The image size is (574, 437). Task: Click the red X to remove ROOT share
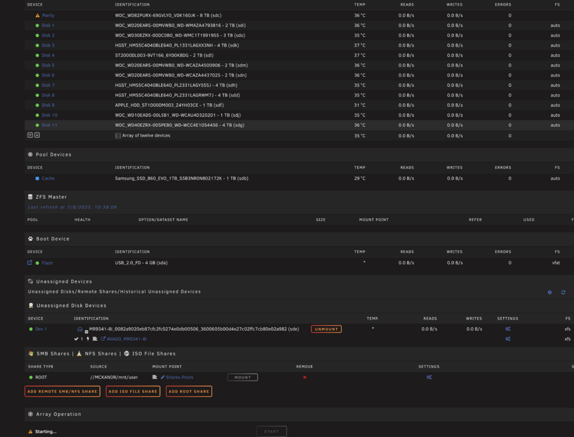pyautogui.click(x=305, y=377)
